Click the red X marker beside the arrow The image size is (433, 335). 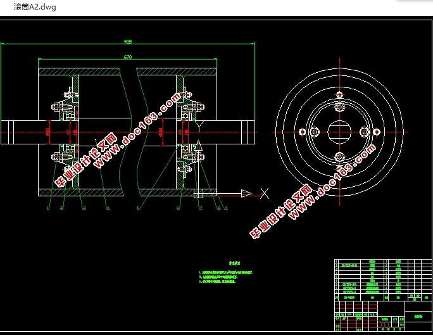click(265, 193)
